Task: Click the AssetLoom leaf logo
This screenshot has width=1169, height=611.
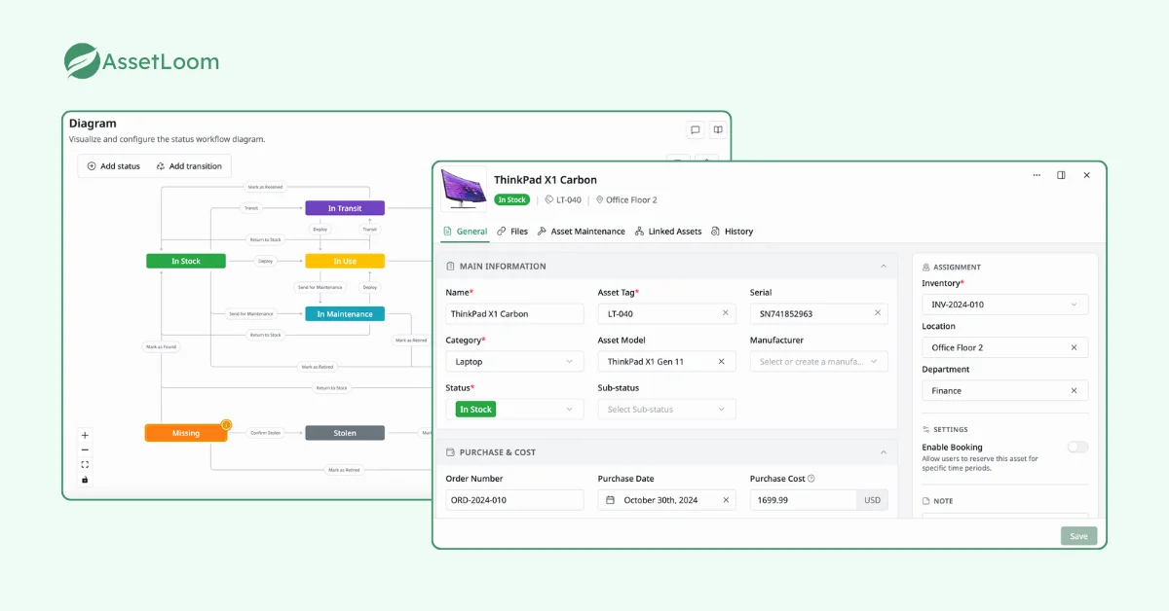Action: (x=82, y=61)
